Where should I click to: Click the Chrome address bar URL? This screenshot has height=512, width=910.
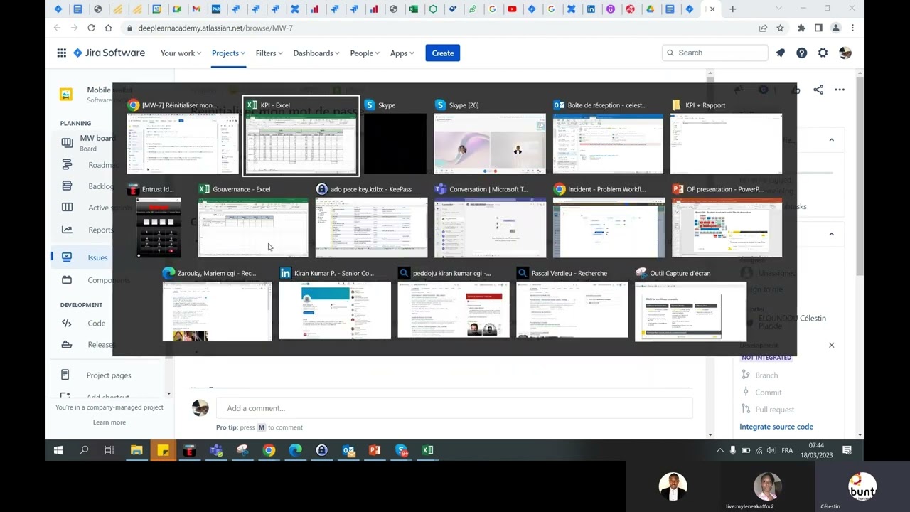tap(215, 28)
